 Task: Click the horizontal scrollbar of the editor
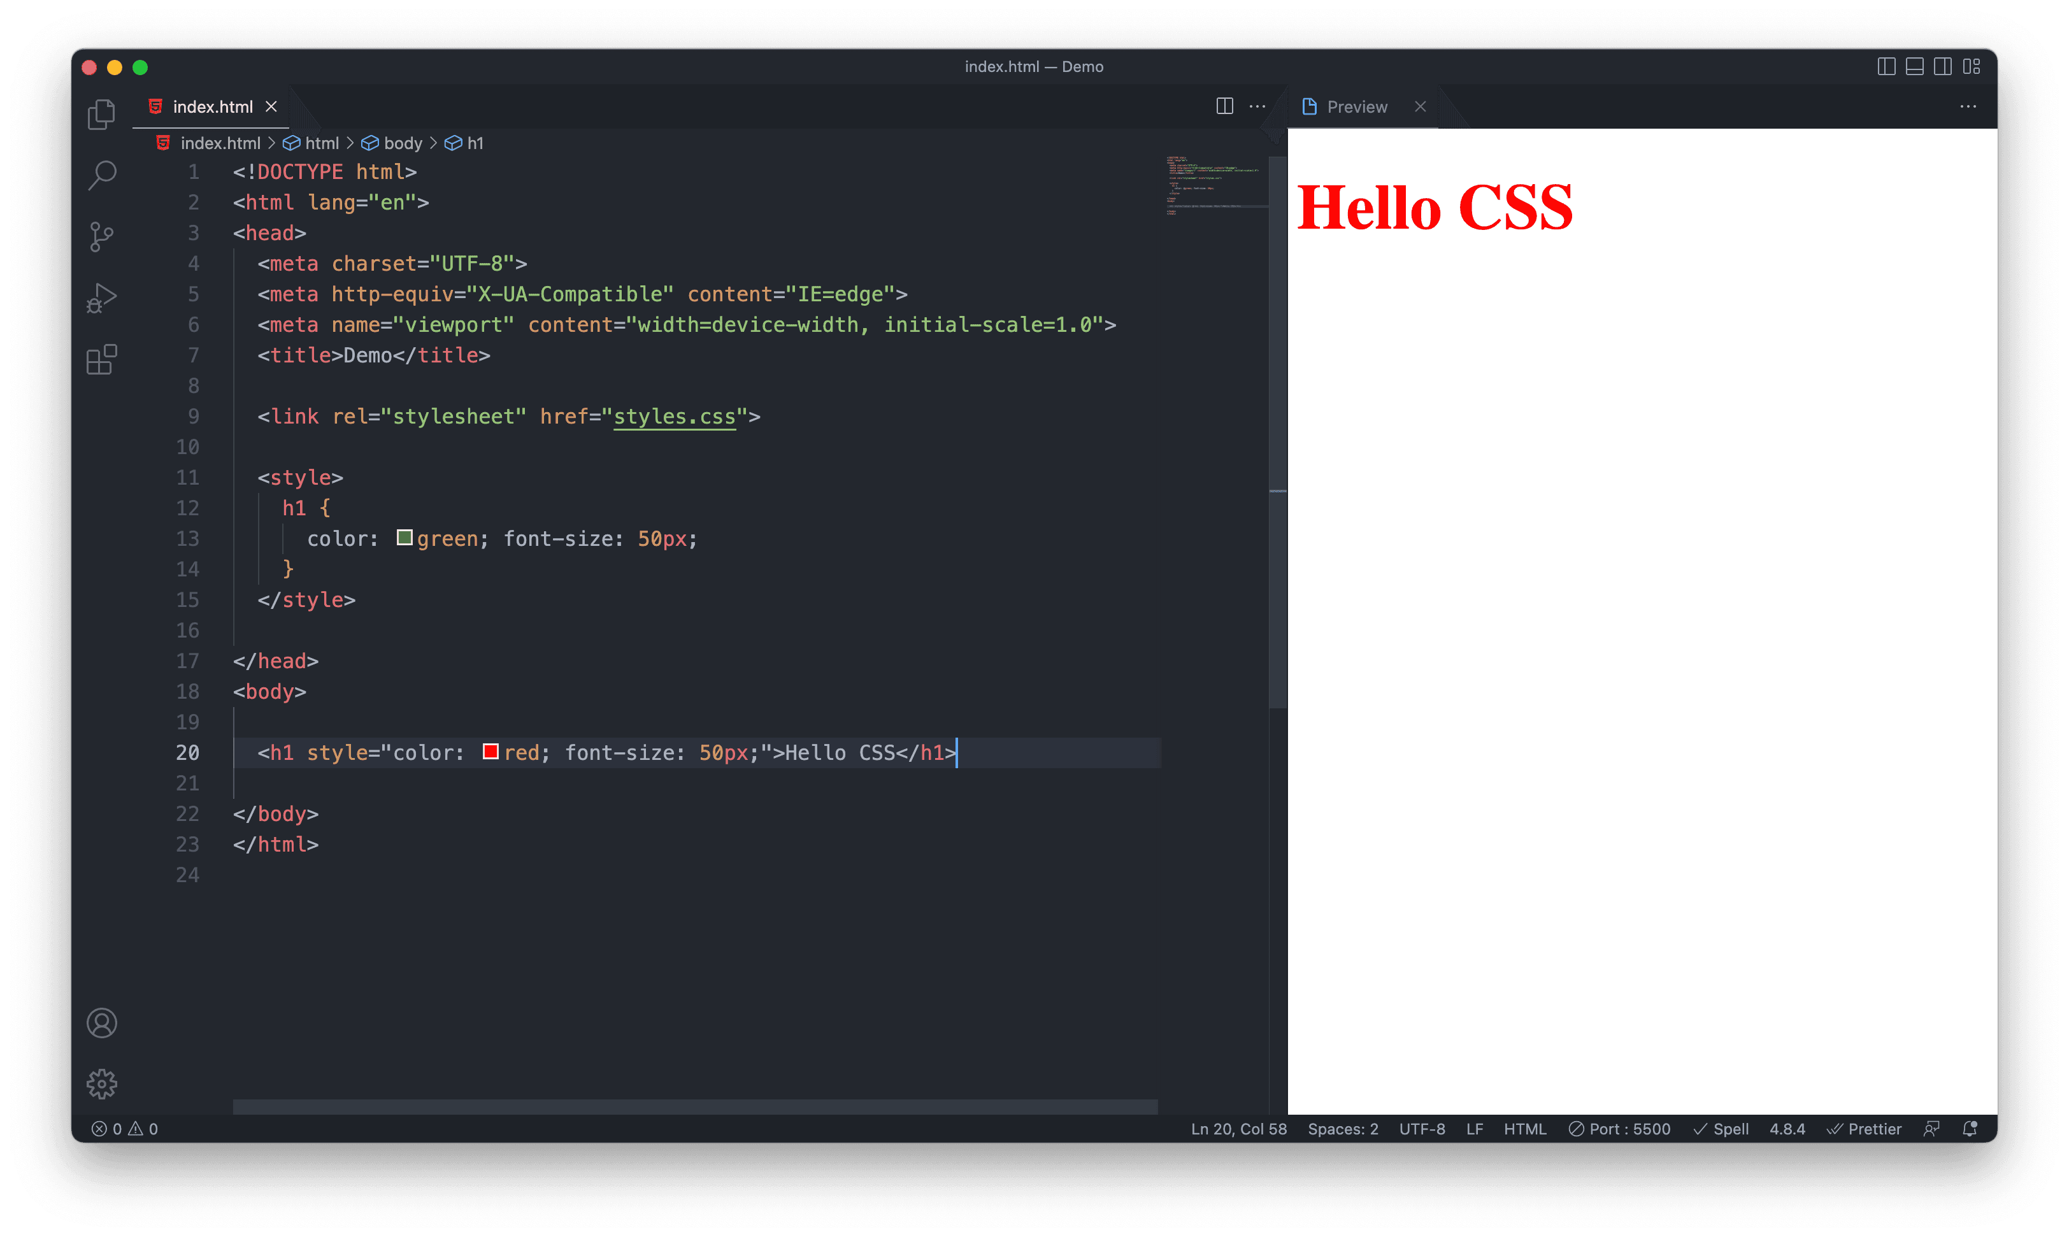[x=694, y=1106]
